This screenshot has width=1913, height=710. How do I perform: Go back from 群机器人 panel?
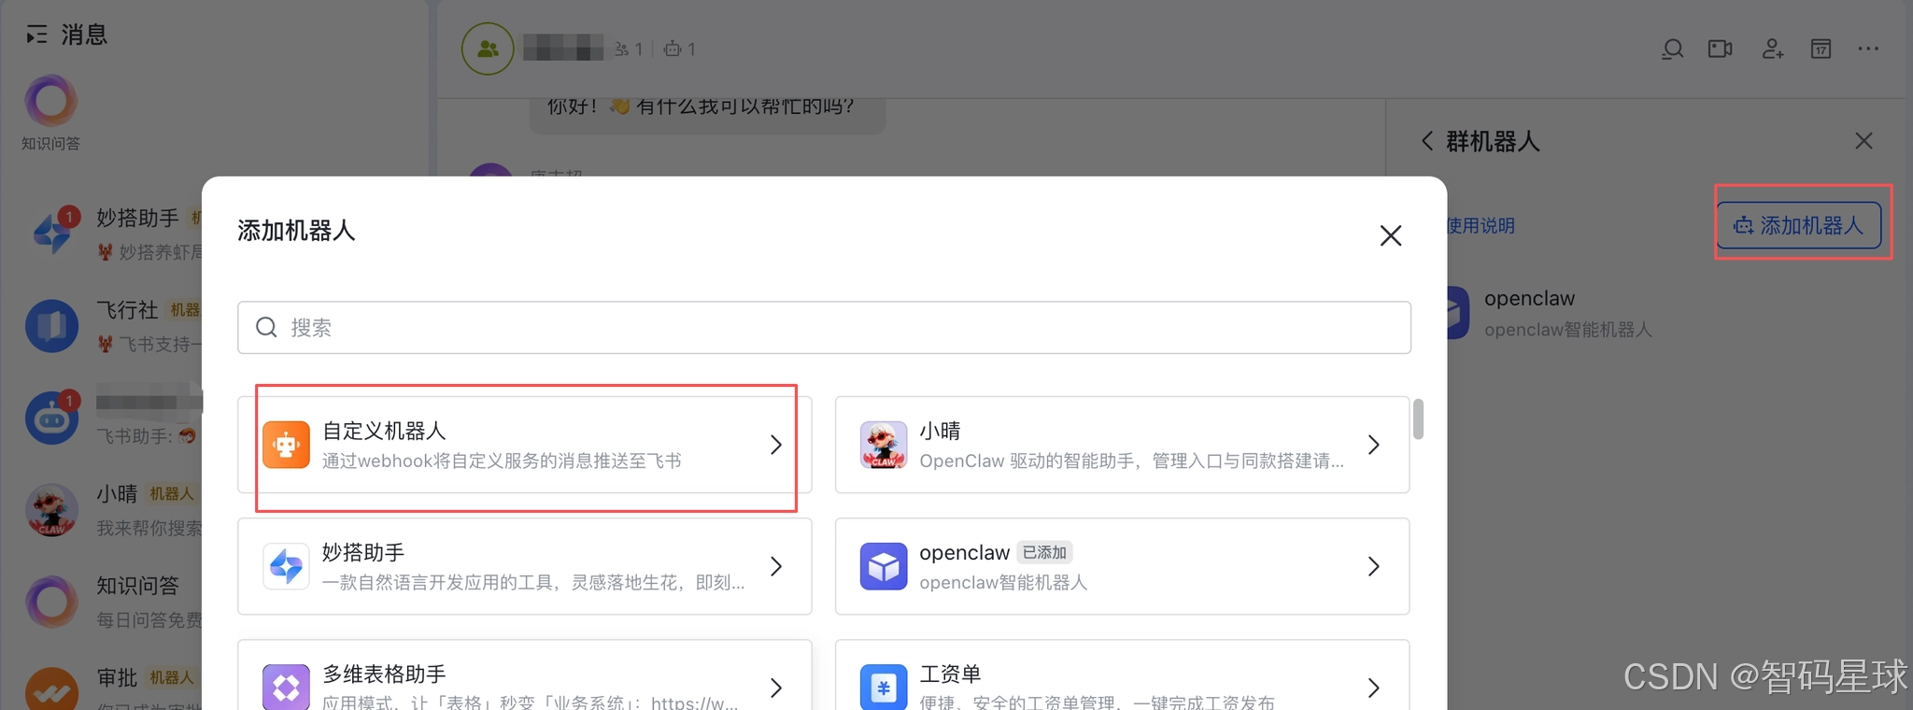click(x=1426, y=141)
